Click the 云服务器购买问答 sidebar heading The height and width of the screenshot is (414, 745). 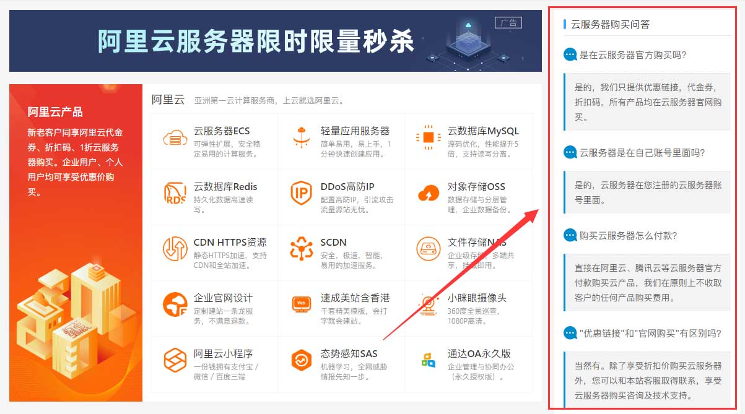[x=610, y=24]
